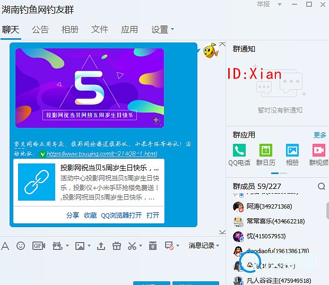Click 常常喜乐's member avatar
329x285 pixels.
tap(238, 222)
